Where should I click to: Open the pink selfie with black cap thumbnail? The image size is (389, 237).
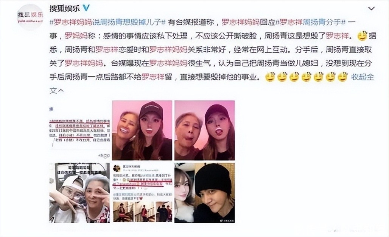(x=142, y=130)
